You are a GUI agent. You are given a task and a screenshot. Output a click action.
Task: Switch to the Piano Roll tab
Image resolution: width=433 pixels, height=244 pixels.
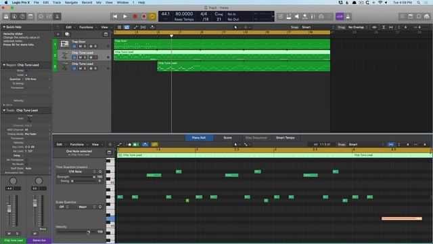pyautogui.click(x=199, y=138)
